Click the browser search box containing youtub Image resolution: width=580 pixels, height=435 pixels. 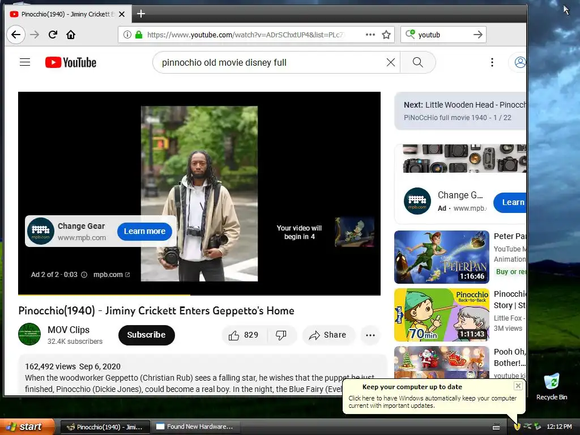pyautogui.click(x=444, y=35)
